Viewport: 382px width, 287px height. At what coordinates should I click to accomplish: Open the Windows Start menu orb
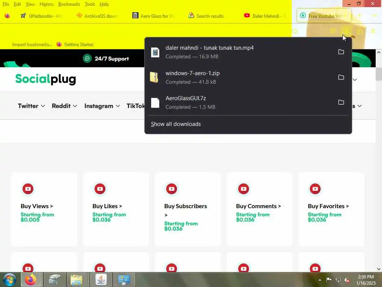10,280
